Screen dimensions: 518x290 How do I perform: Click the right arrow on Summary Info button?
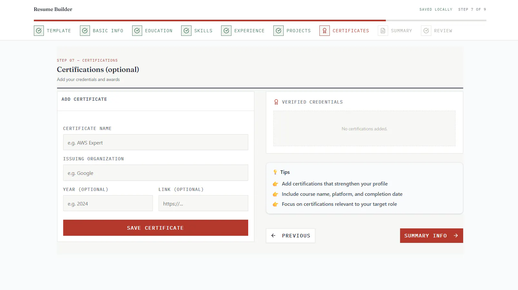[456, 236]
